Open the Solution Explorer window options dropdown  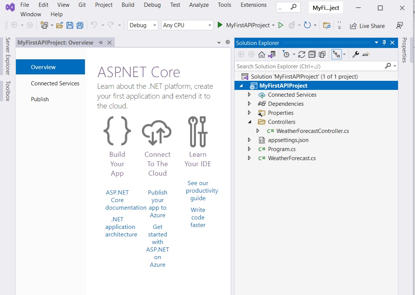click(x=376, y=42)
